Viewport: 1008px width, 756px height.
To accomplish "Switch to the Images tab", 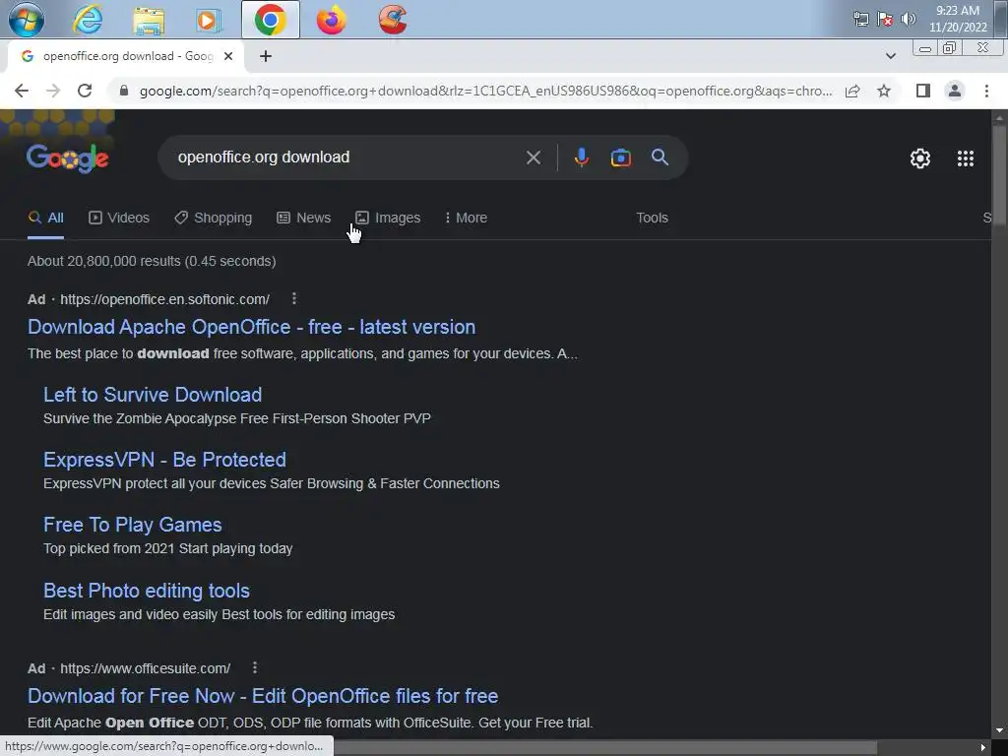I will click(x=388, y=218).
